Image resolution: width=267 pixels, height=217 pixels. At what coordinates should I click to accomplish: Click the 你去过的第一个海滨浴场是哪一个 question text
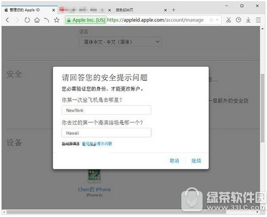click(x=102, y=123)
